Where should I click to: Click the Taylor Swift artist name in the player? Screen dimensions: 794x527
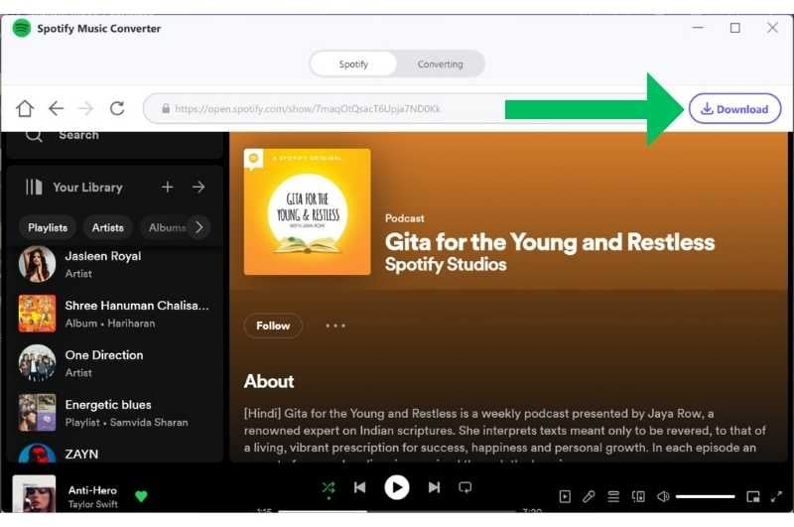92,504
